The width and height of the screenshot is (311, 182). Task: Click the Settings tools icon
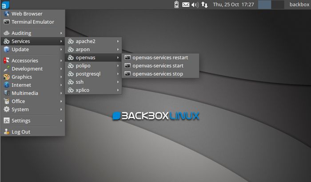click(x=7, y=120)
